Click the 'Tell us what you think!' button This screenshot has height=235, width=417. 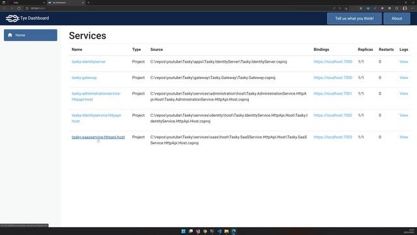354,18
